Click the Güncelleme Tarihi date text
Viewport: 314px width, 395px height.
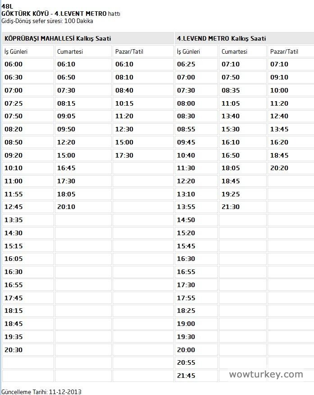click(41, 391)
